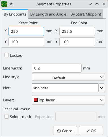108x137 pixels.
Task: Expand the Net selector arrow
Action: [101, 88]
